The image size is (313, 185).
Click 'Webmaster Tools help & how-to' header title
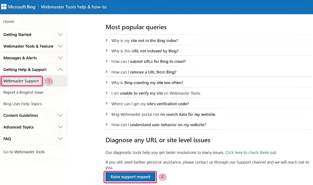(74, 7)
